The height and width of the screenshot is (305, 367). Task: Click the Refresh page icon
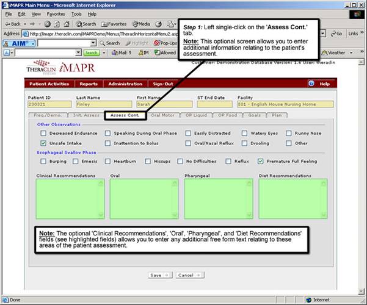(x=57, y=24)
